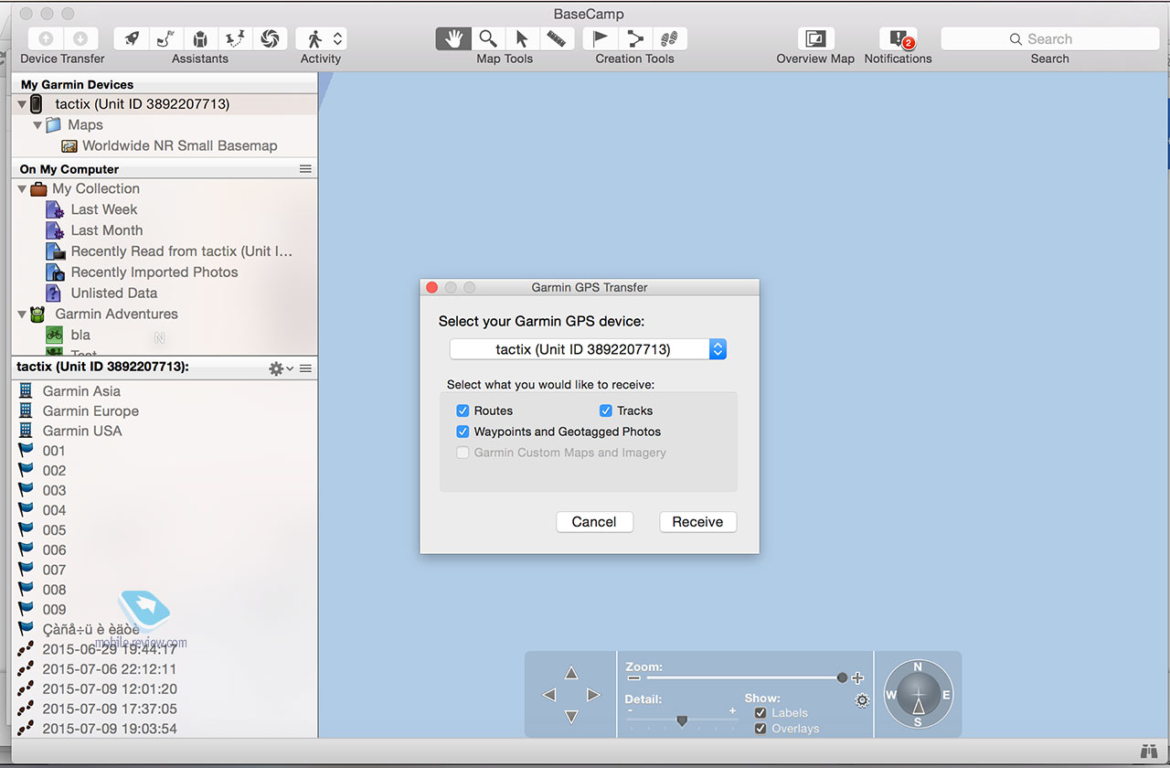
Task: Select Unlisted Data
Action: coord(114,293)
